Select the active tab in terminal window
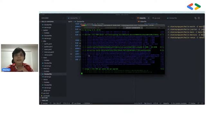Screen dimensions: 206x116 (x=133, y=28)
